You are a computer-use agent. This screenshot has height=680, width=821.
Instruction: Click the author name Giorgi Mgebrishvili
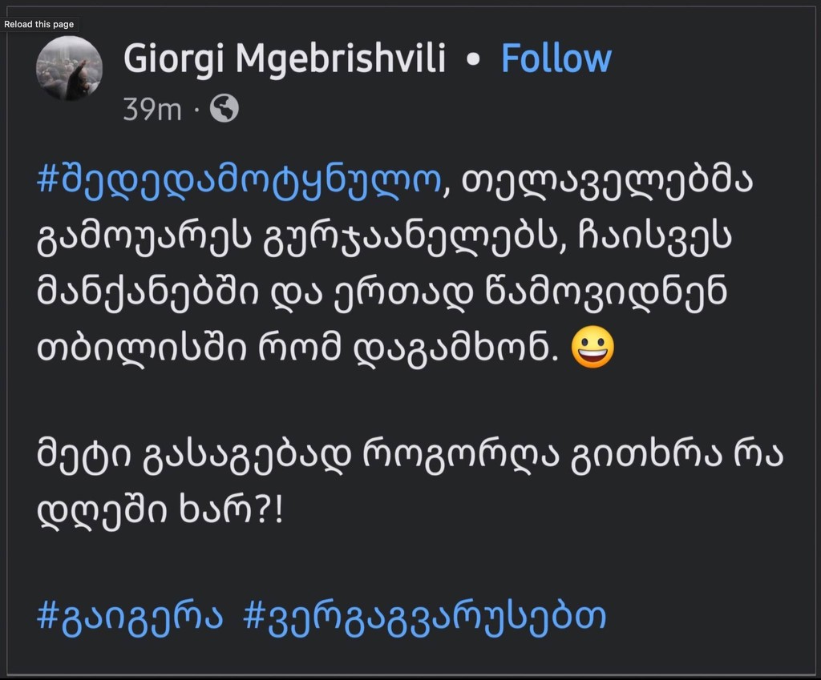[284, 58]
